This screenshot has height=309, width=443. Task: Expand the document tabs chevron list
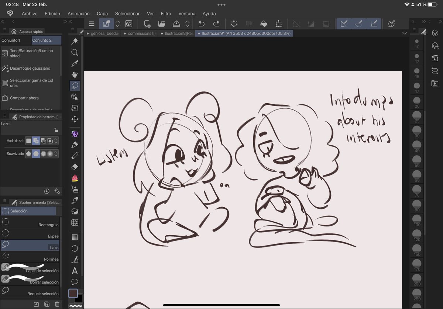405,33
